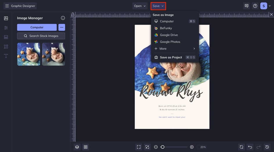Viewport: 274px width, 152px height.
Task: Save image to BeFunky
Action: point(175,28)
